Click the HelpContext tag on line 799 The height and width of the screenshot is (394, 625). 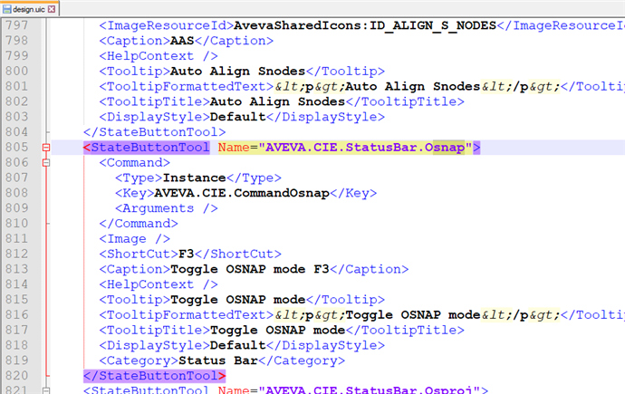(159, 56)
